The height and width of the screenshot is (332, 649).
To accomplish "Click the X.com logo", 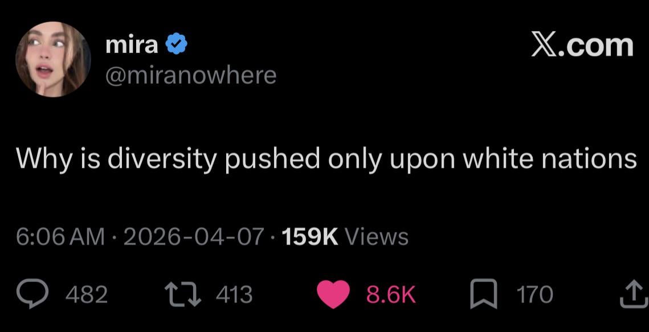I will tap(582, 46).
